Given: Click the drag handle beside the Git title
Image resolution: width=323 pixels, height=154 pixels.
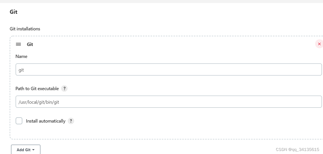Looking at the screenshot, I should coord(18,44).
